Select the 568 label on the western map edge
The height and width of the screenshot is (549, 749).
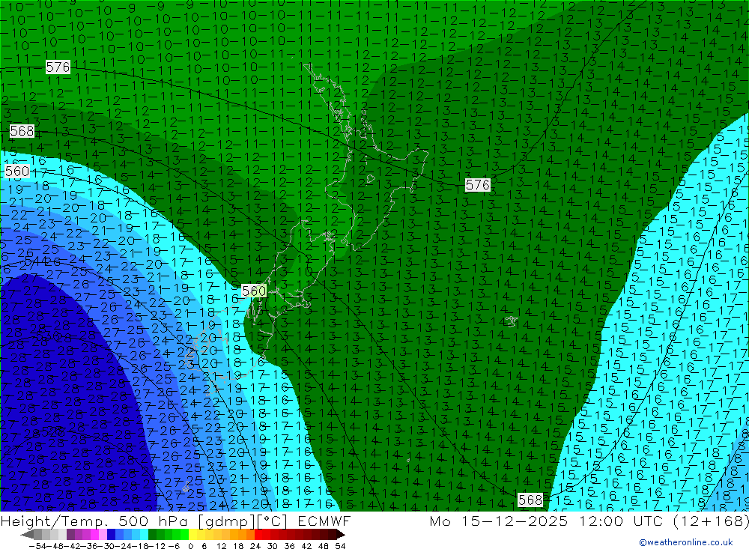[22, 131]
